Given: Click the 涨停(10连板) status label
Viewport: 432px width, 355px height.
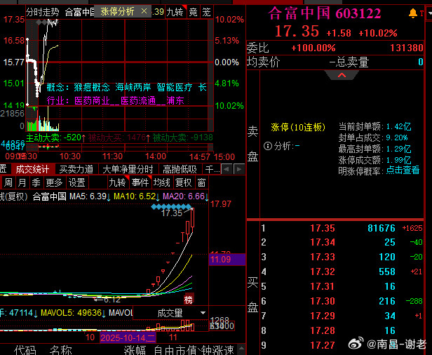Looking at the screenshot, I should (x=298, y=127).
